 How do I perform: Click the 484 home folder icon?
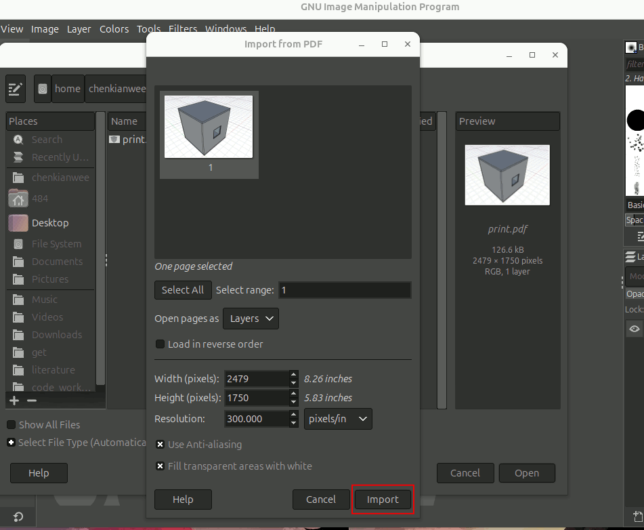[18, 199]
